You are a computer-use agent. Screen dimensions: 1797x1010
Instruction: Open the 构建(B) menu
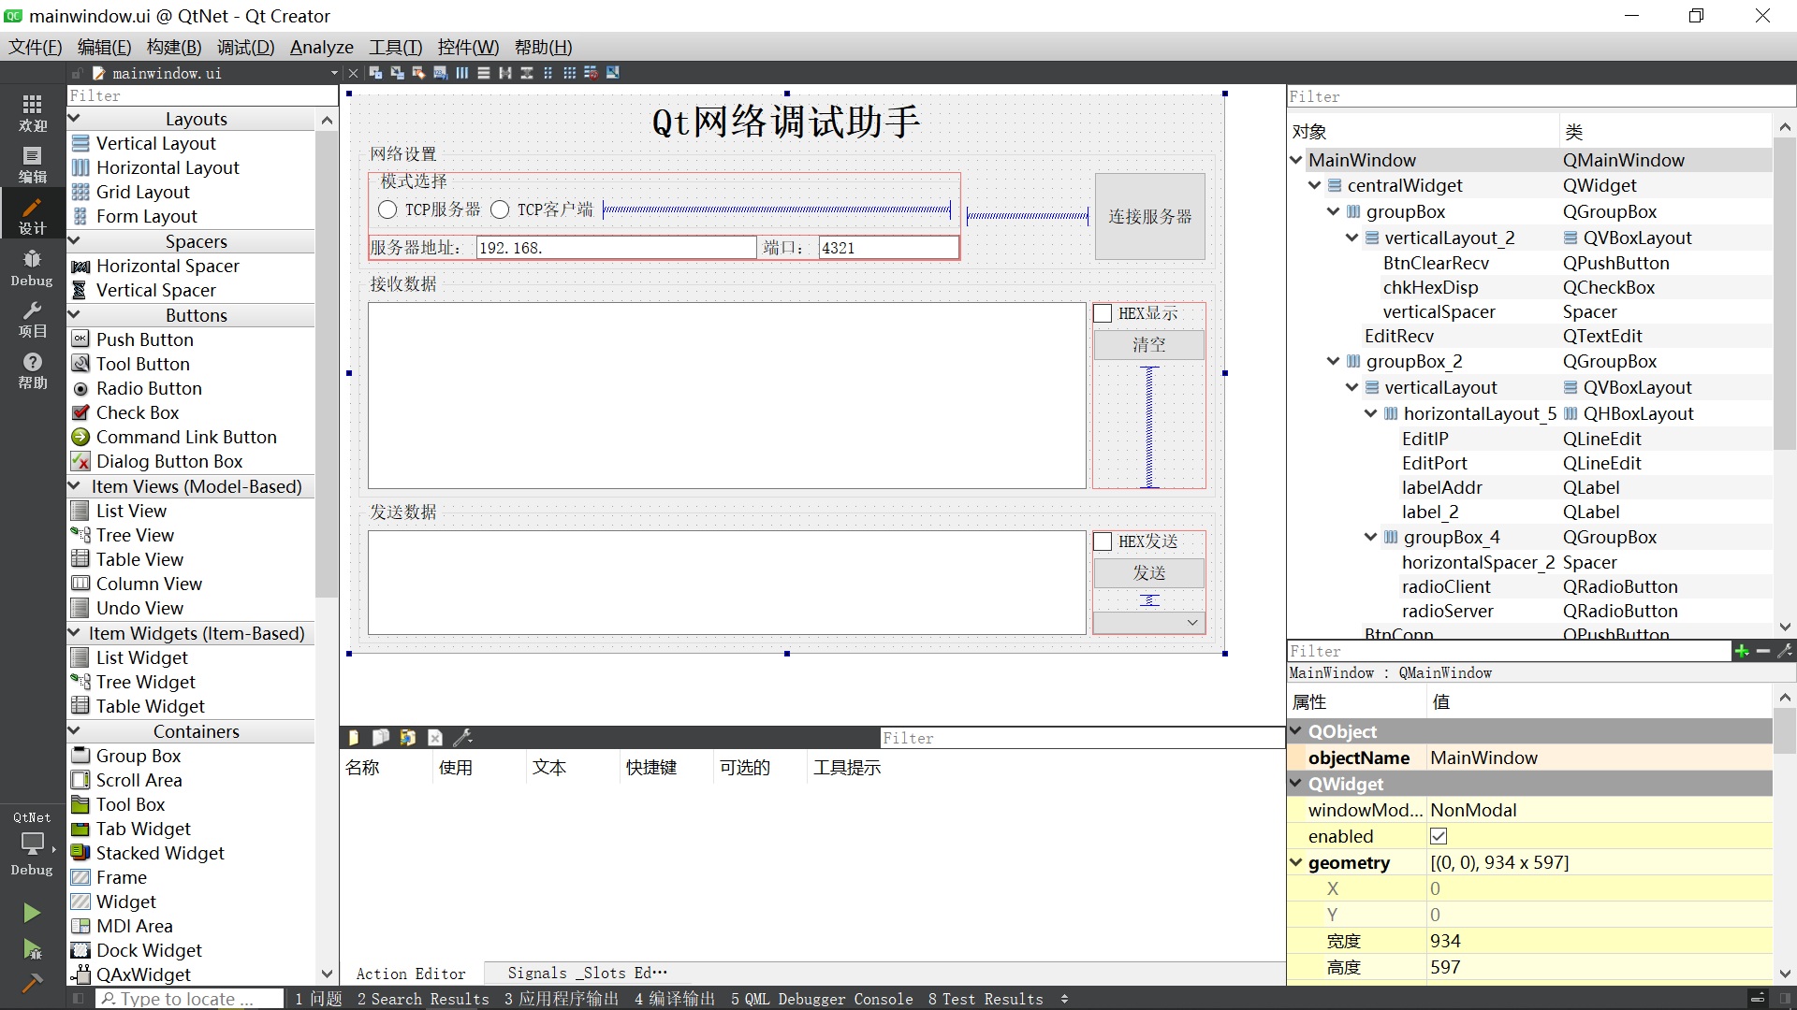(174, 47)
